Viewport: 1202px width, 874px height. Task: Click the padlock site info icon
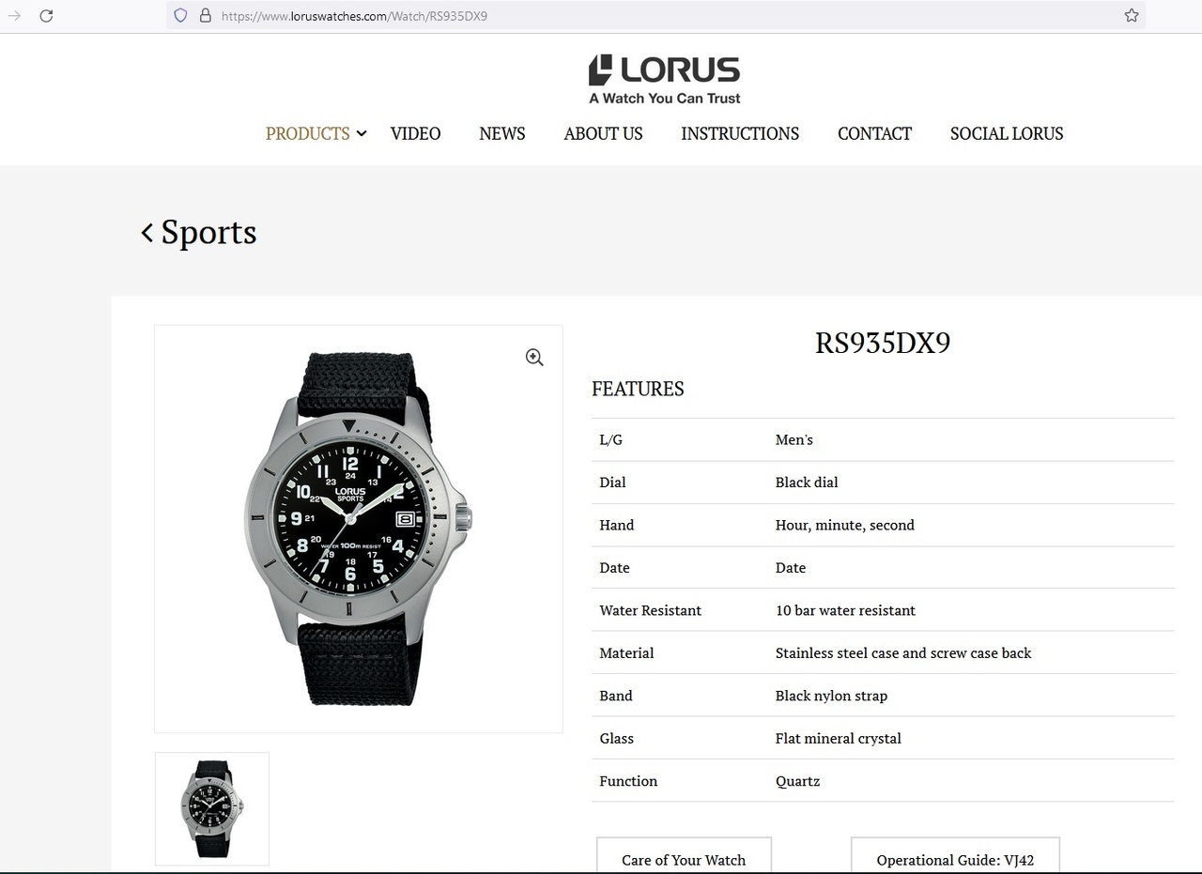(206, 15)
